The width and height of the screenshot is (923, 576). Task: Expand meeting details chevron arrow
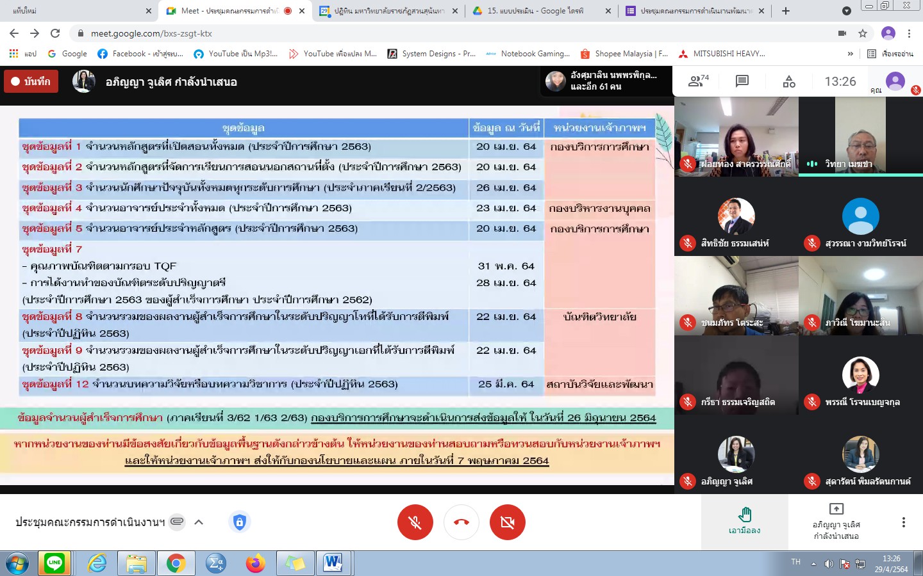pos(199,522)
